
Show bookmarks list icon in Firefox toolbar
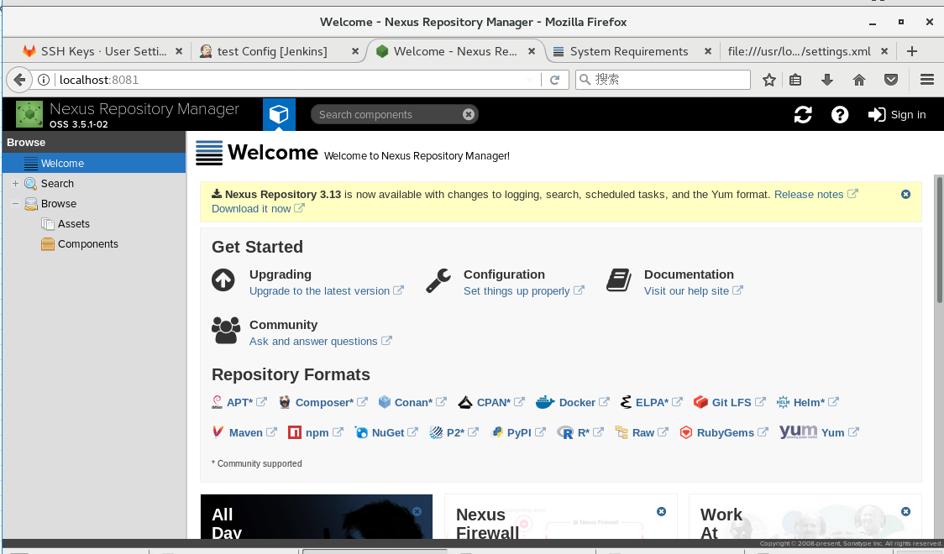(795, 80)
